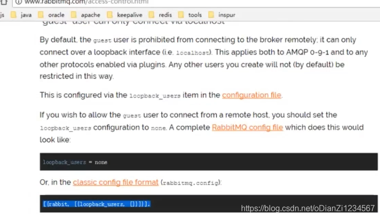This screenshot has width=380, height=218.
Task: Open the java bookmarks folder
Action: (21, 15)
